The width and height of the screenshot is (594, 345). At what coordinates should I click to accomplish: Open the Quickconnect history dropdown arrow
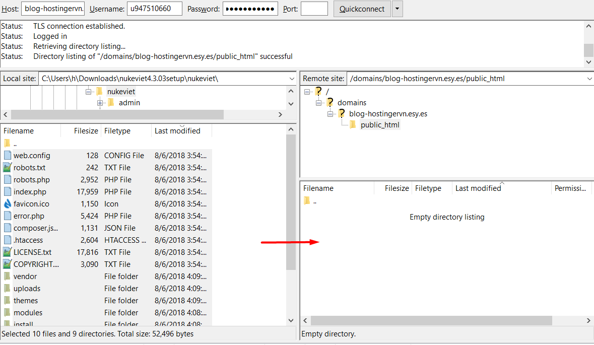point(398,9)
